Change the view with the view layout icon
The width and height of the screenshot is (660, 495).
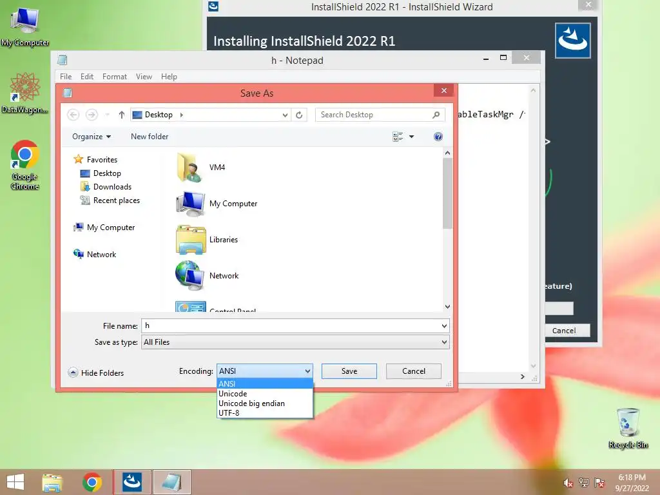click(x=398, y=137)
